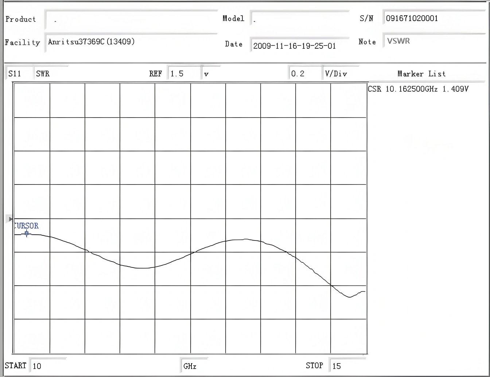Click the Date field 2009-11-16-19-25-01
Image resolution: width=490 pixels, height=377 pixels.
pos(299,45)
